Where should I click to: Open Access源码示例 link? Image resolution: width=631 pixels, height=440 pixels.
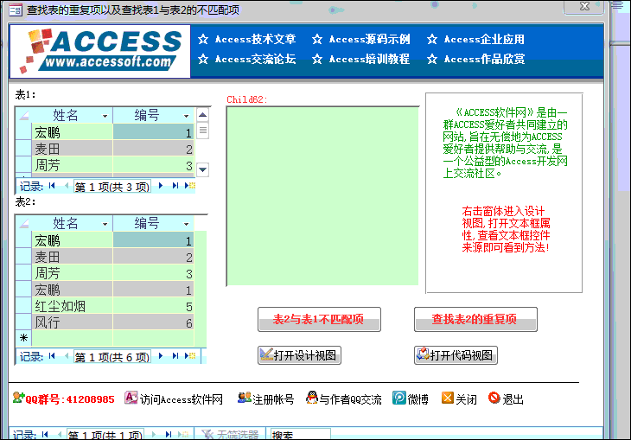point(361,39)
